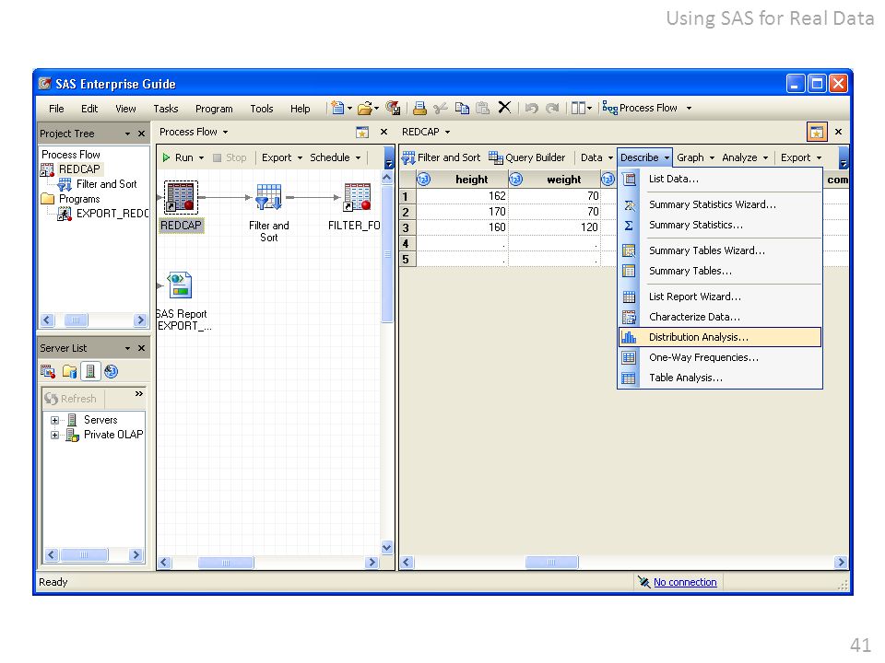Viewport: 885px width, 663px height.
Task: Click the globe icon in Server List toolbar
Action: point(112,371)
